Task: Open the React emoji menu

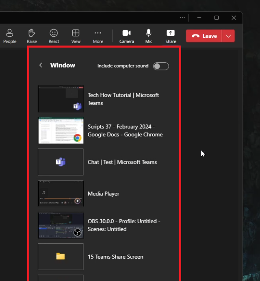Action: 54,36
